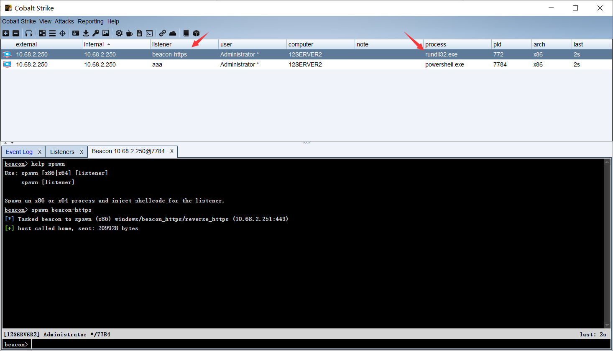Click computer 12SERVER2 in powershell.exe row
Screen dimensions: 613x351
coord(321,64)
